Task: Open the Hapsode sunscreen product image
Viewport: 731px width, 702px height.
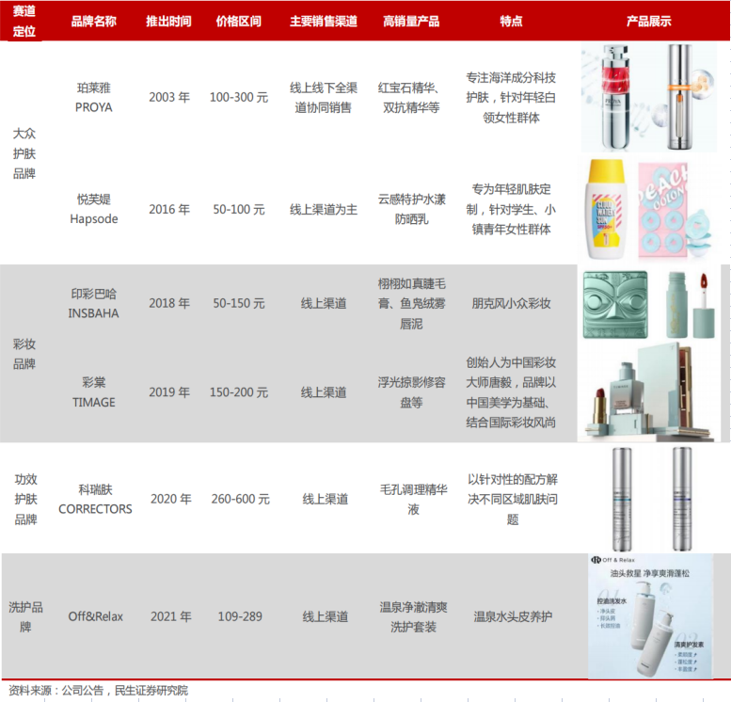Action: coord(605,210)
